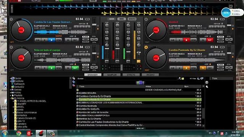Image resolution: width=244 pixels, height=137 pixels.
Task: Toggle orange PFL on mixer channel 4
Action: pyautogui.click(x=138, y=61)
